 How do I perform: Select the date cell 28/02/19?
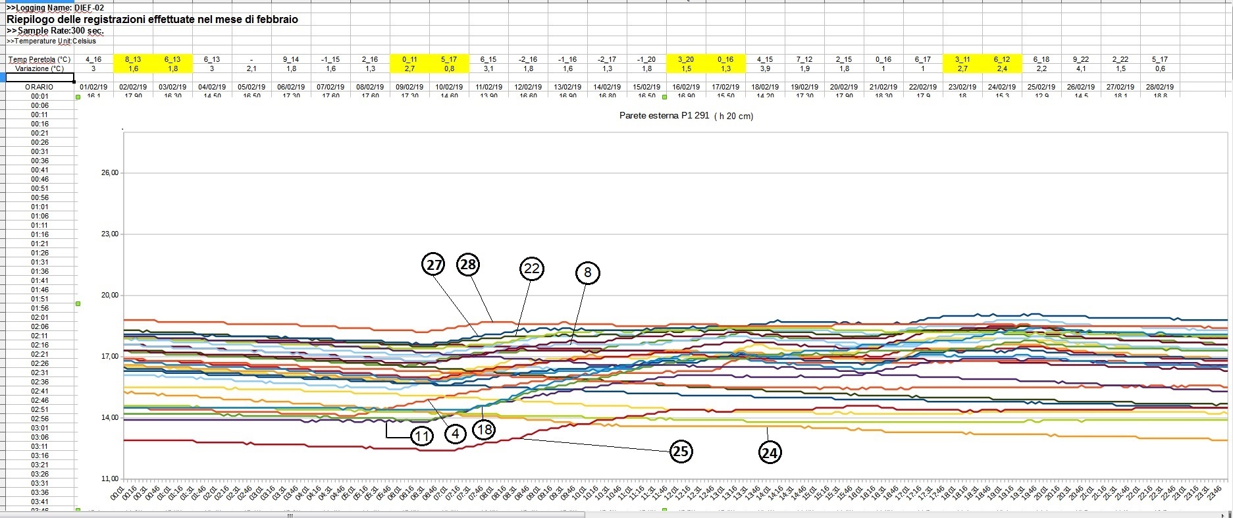(1159, 87)
